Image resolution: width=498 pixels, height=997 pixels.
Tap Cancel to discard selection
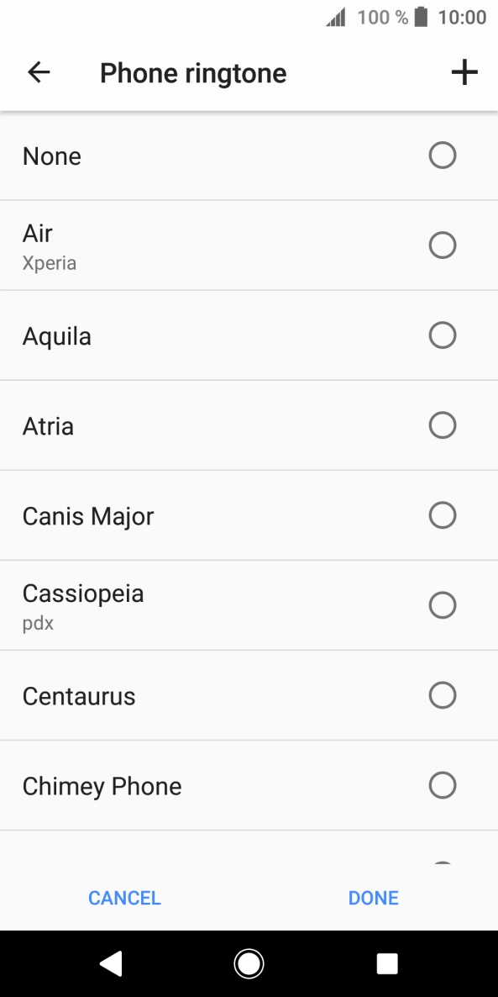click(123, 897)
